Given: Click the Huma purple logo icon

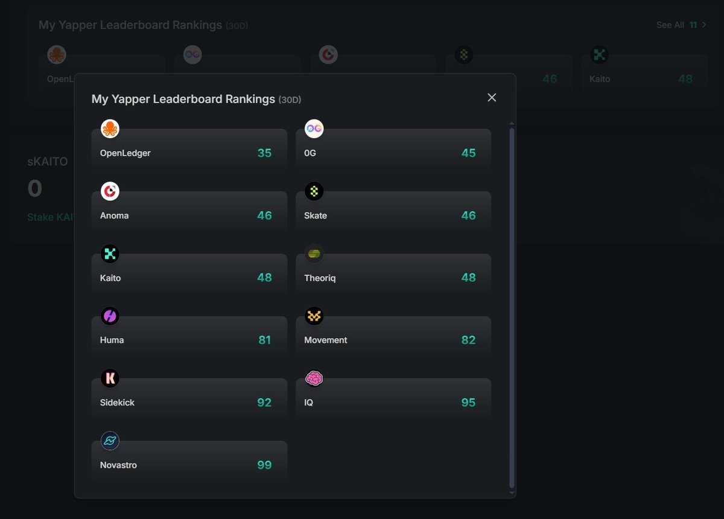Looking at the screenshot, I should pos(110,316).
